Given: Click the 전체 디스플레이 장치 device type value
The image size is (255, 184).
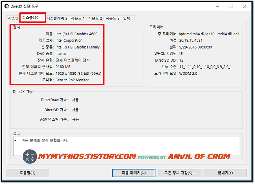Looking at the screenshot, I should click(x=73, y=60).
